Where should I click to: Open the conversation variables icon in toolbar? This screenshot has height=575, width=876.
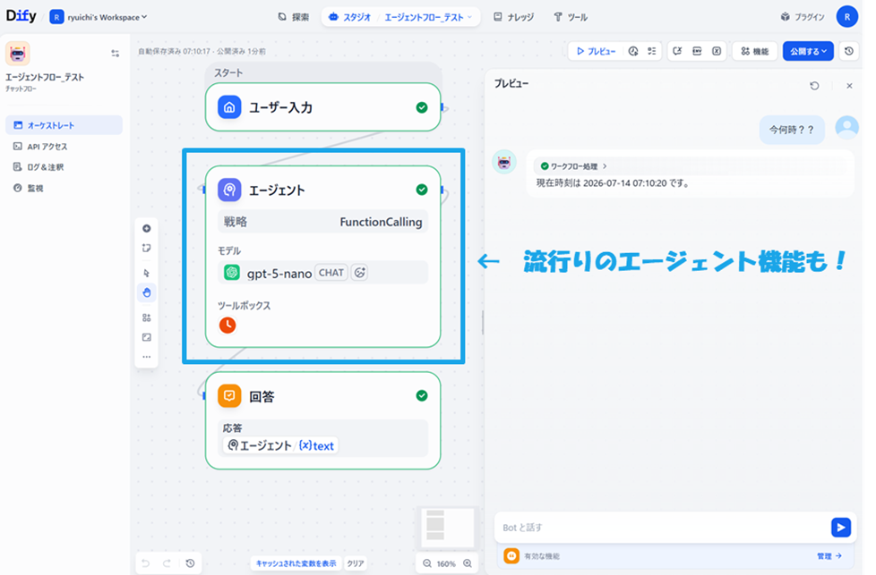pos(678,51)
